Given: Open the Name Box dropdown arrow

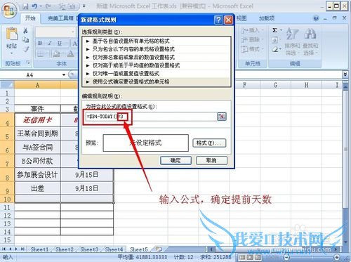Looking at the screenshot, I should [x=64, y=75].
